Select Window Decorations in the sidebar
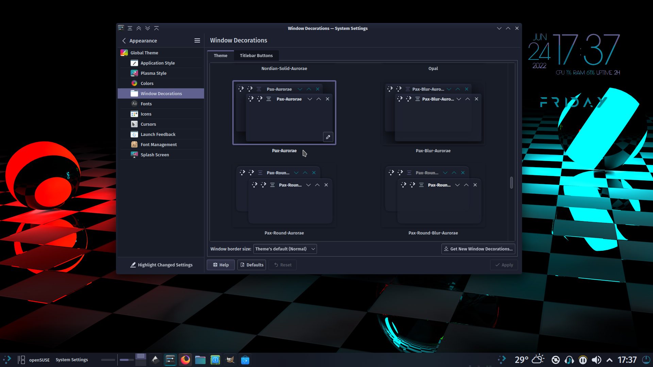Viewport: 653px width, 367px height. [161, 93]
